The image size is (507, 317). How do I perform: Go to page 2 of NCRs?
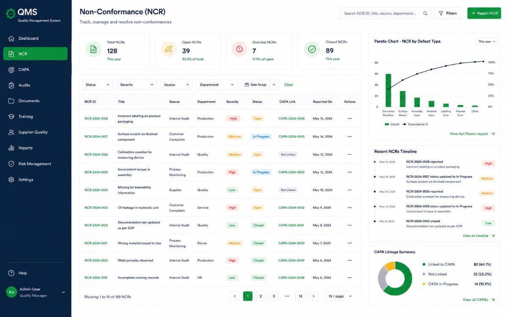pos(261,296)
